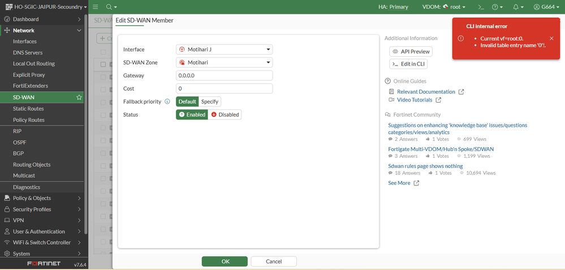Expand the Security Profiles chevron

[79, 209]
